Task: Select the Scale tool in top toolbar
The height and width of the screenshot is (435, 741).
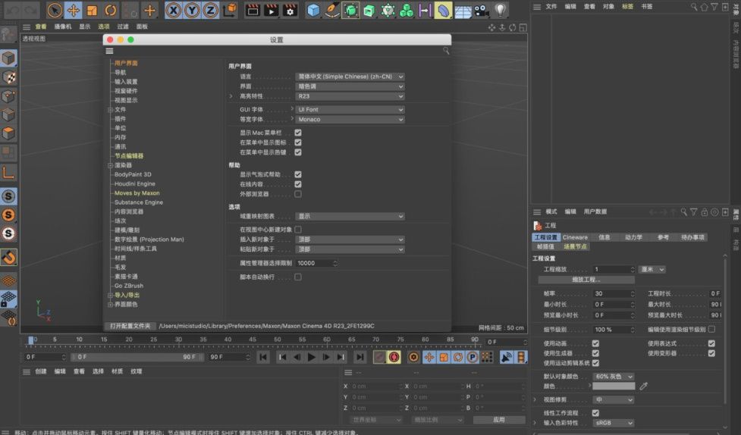Action: pyautogui.click(x=92, y=10)
